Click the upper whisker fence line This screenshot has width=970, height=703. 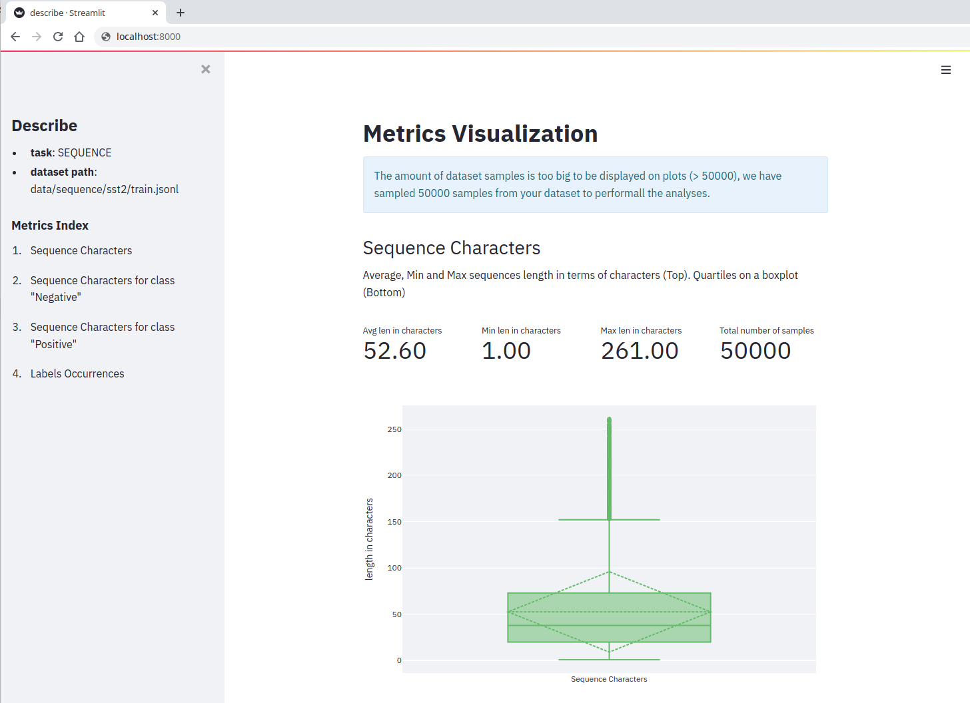pos(609,520)
